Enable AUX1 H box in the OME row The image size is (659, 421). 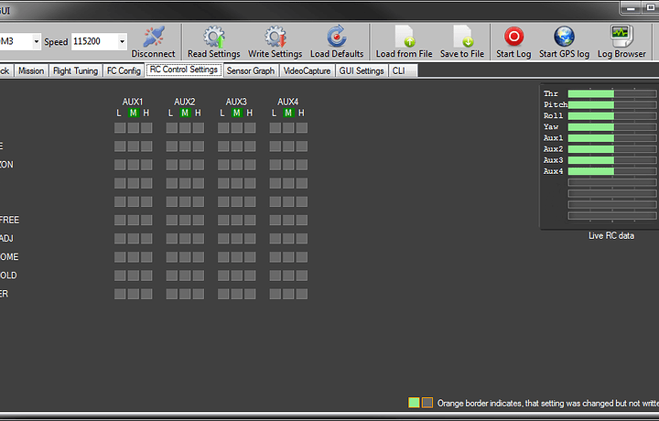pos(146,256)
